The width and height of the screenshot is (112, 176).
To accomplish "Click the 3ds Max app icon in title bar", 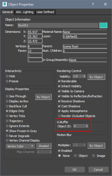I will pos(4,4).
